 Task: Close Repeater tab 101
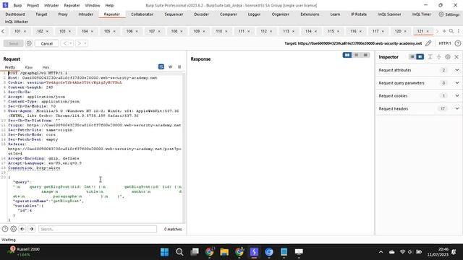25,31
